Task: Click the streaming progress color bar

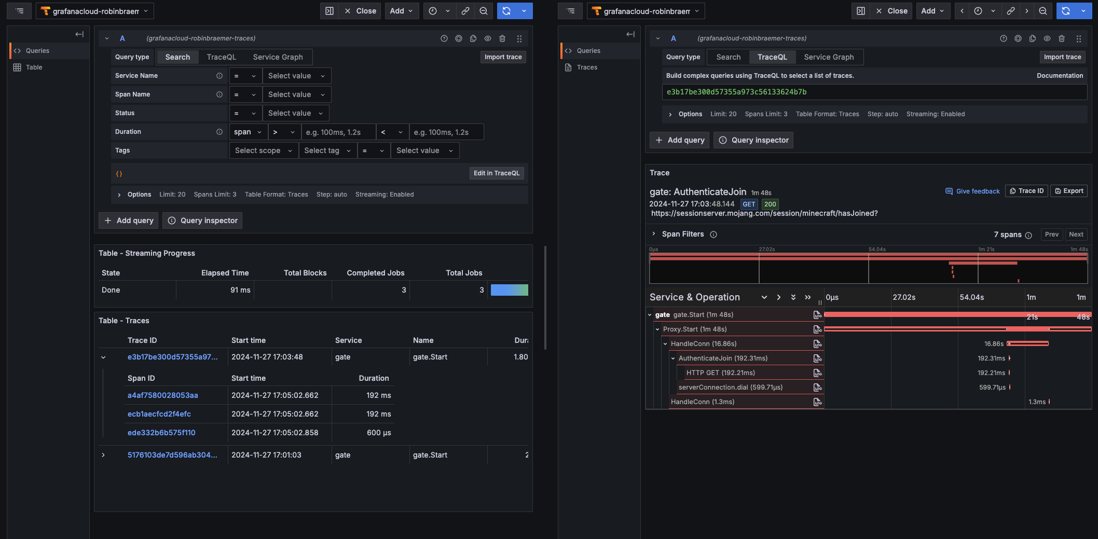Action: tap(509, 290)
